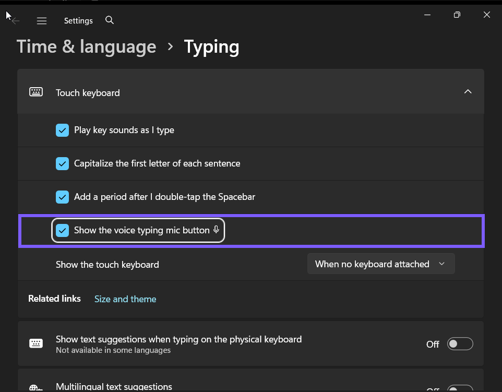The image size is (502, 392).
Task: Uncheck Show the voice typing mic button
Action: [x=63, y=230]
